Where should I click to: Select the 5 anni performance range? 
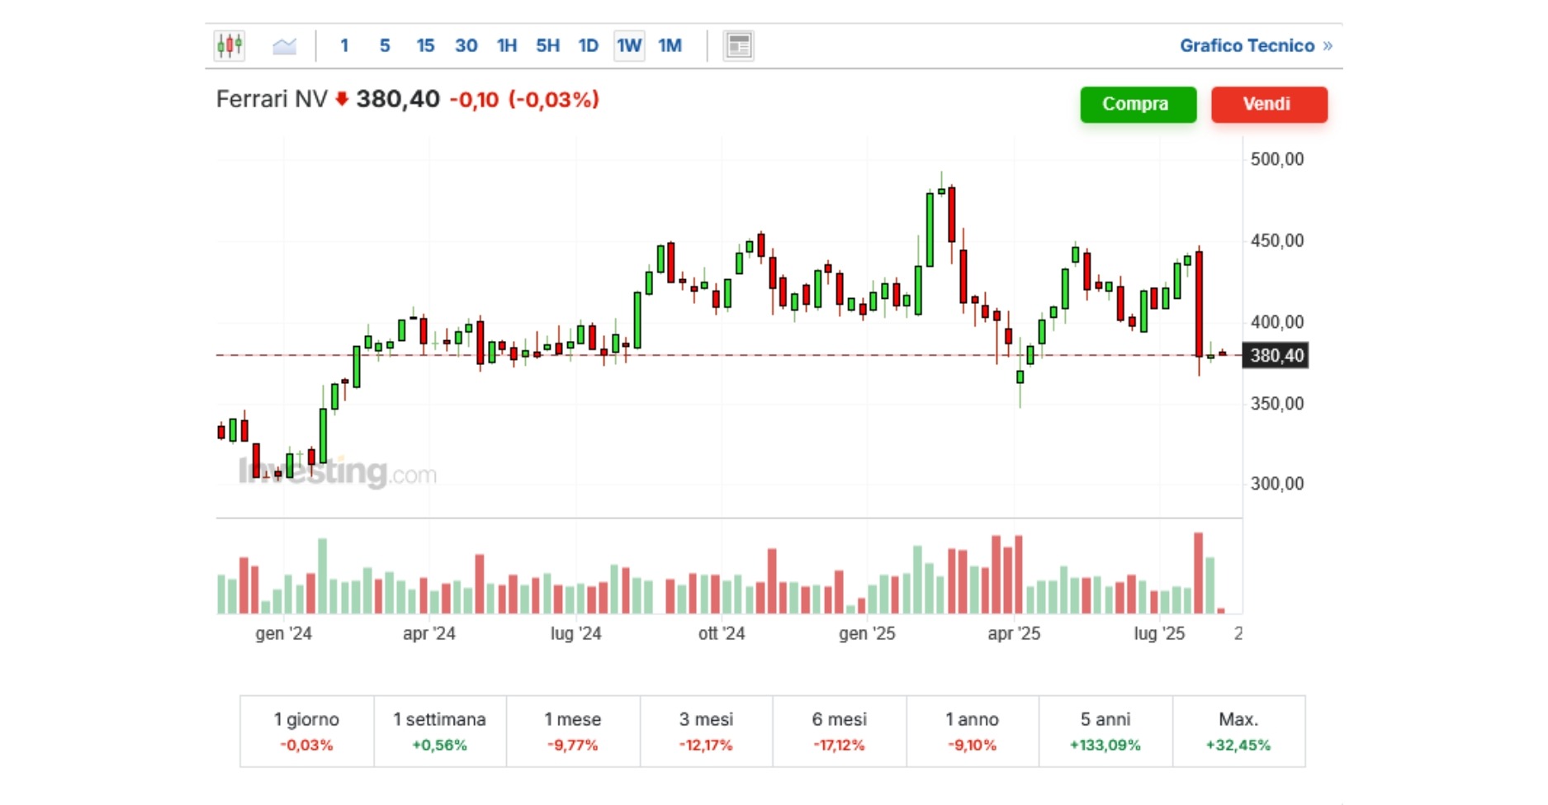[1105, 732]
